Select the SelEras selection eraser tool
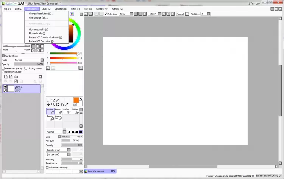 [75, 111]
